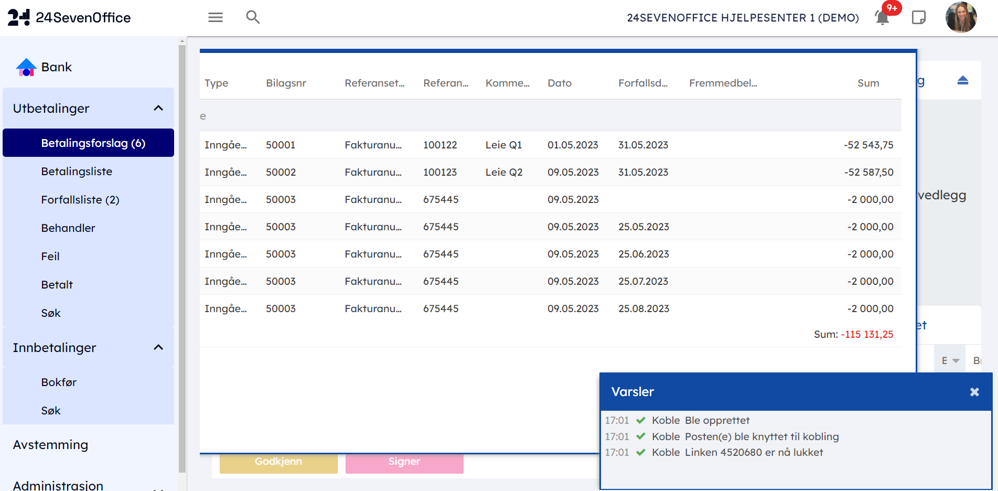Viewport: 998px width, 491px height.
Task: Select Betalingsliste in the sidebar
Action: click(x=77, y=172)
